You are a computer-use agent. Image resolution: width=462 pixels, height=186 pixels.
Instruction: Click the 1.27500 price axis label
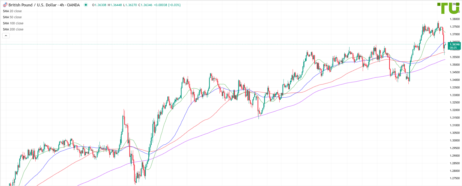455,178
